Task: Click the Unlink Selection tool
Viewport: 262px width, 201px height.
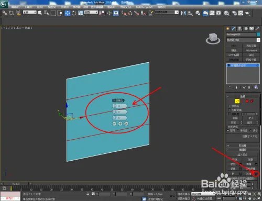Action: (12, 13)
